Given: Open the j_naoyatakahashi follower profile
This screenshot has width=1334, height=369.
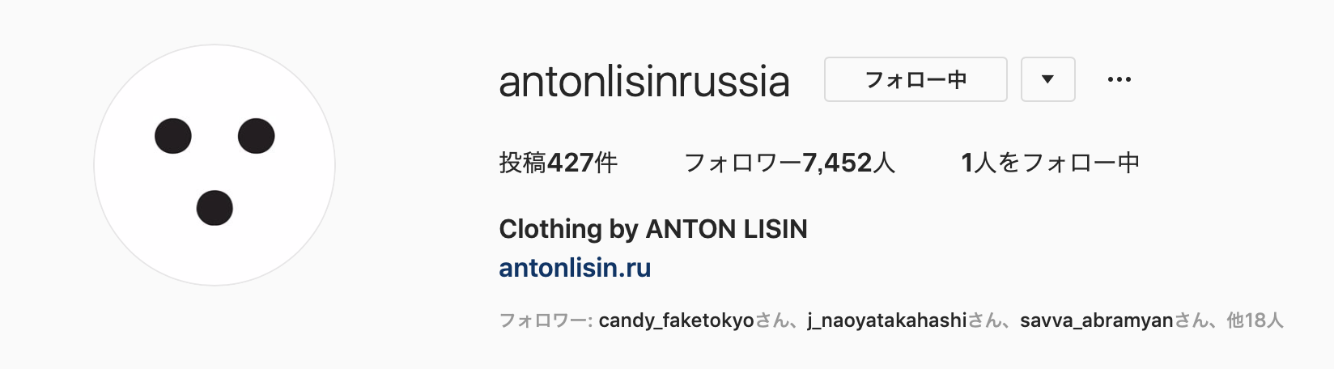Looking at the screenshot, I should click(x=887, y=320).
